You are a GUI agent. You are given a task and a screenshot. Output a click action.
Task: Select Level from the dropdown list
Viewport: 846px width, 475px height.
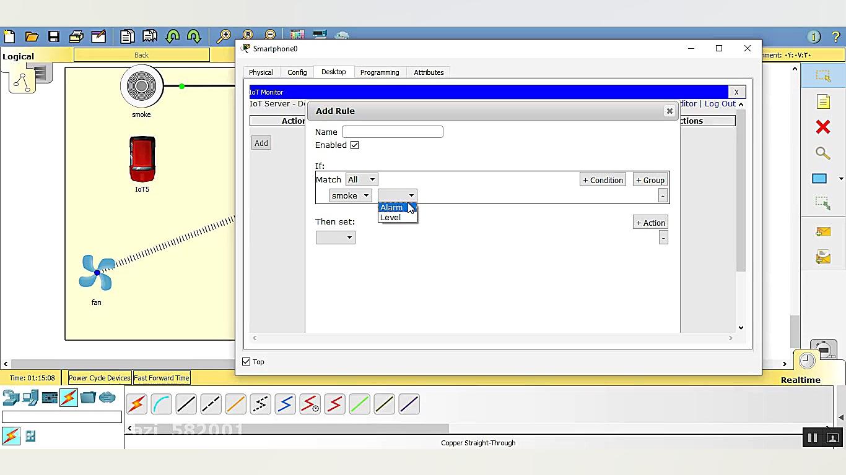click(x=398, y=218)
